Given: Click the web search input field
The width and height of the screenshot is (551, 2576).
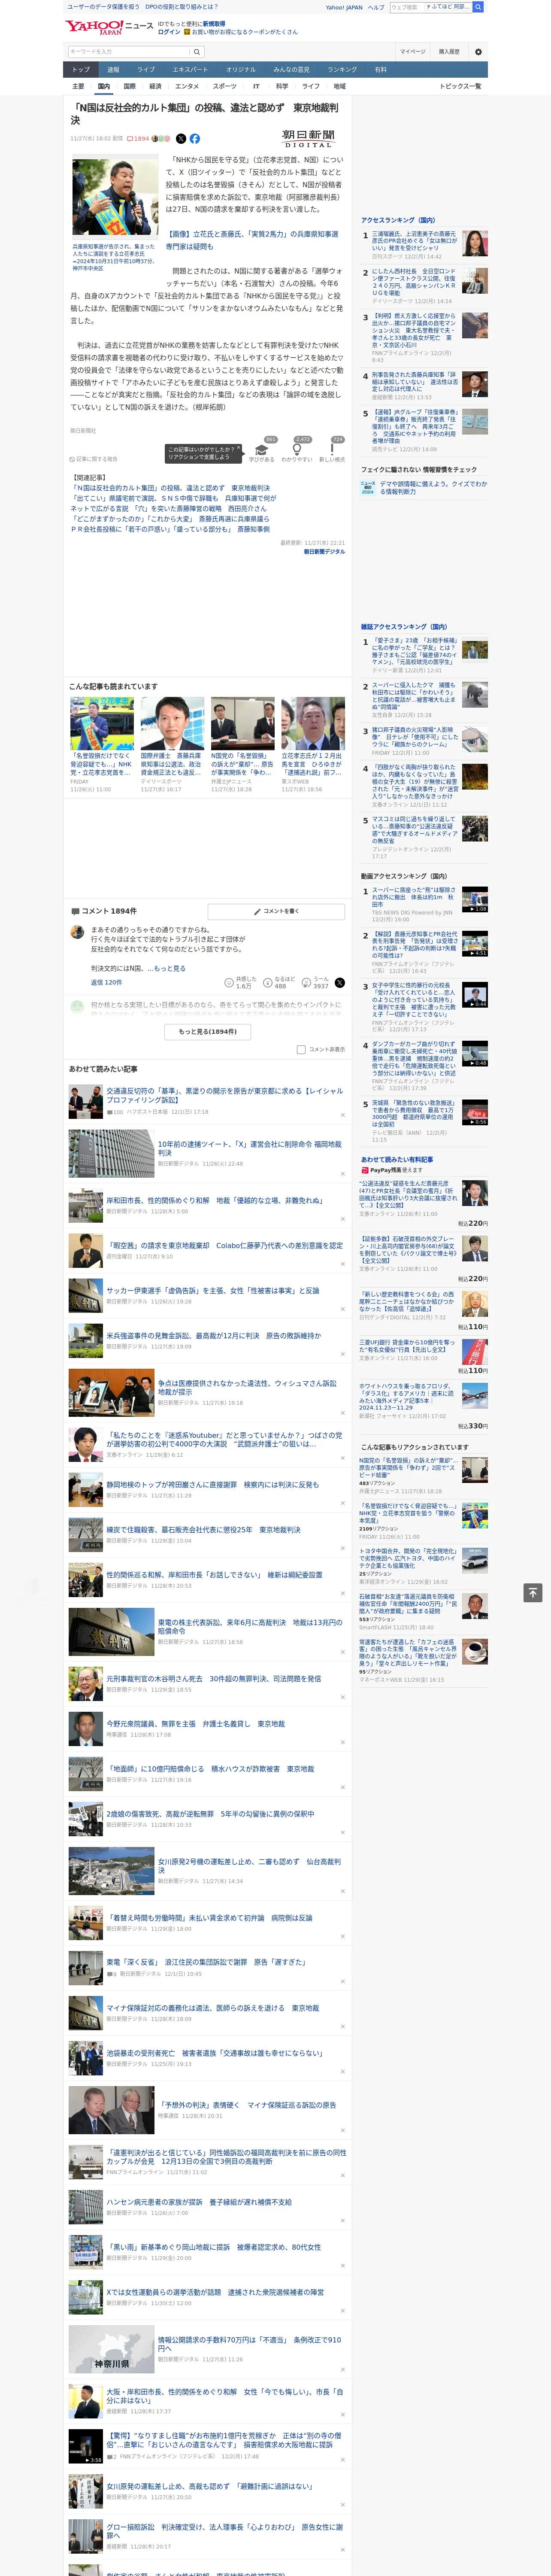Looking at the screenshot, I should [406, 7].
